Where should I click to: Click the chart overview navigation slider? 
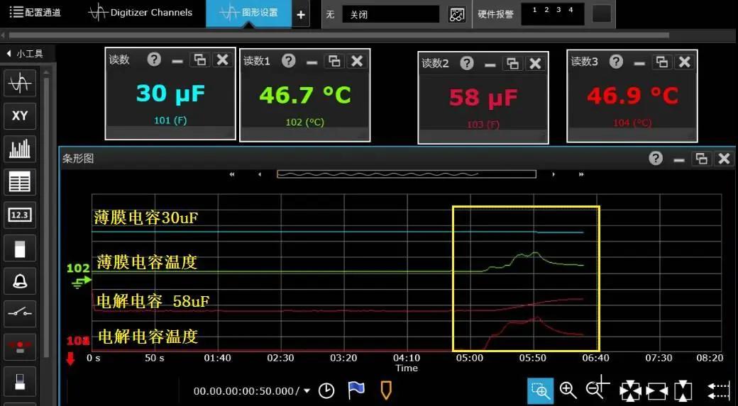tap(407, 174)
